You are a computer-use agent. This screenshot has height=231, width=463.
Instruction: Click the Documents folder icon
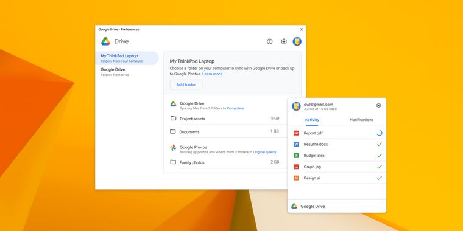click(173, 131)
